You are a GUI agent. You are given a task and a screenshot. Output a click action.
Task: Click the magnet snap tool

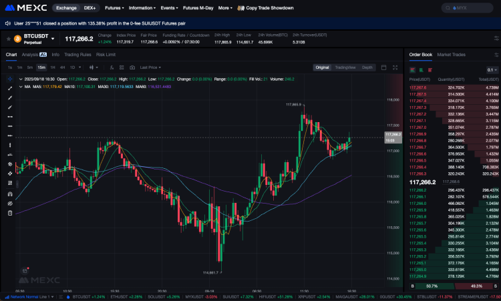point(9,193)
